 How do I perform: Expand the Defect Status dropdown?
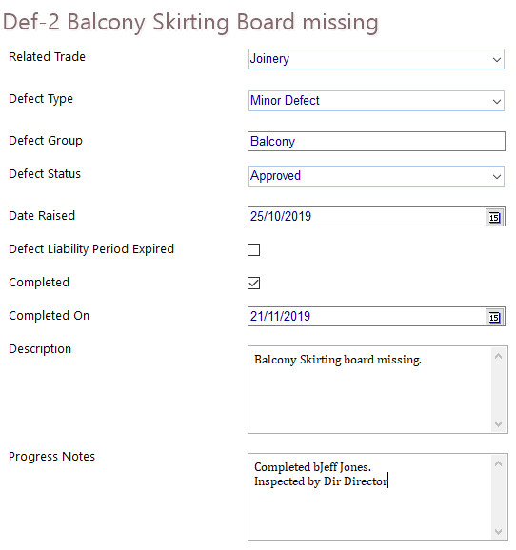pyautogui.click(x=376, y=176)
